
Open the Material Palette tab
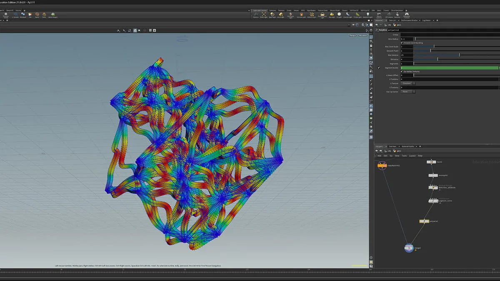(408, 147)
